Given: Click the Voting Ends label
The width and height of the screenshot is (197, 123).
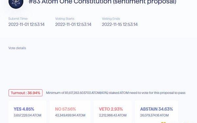Looking at the screenshot, I should click(111, 19).
